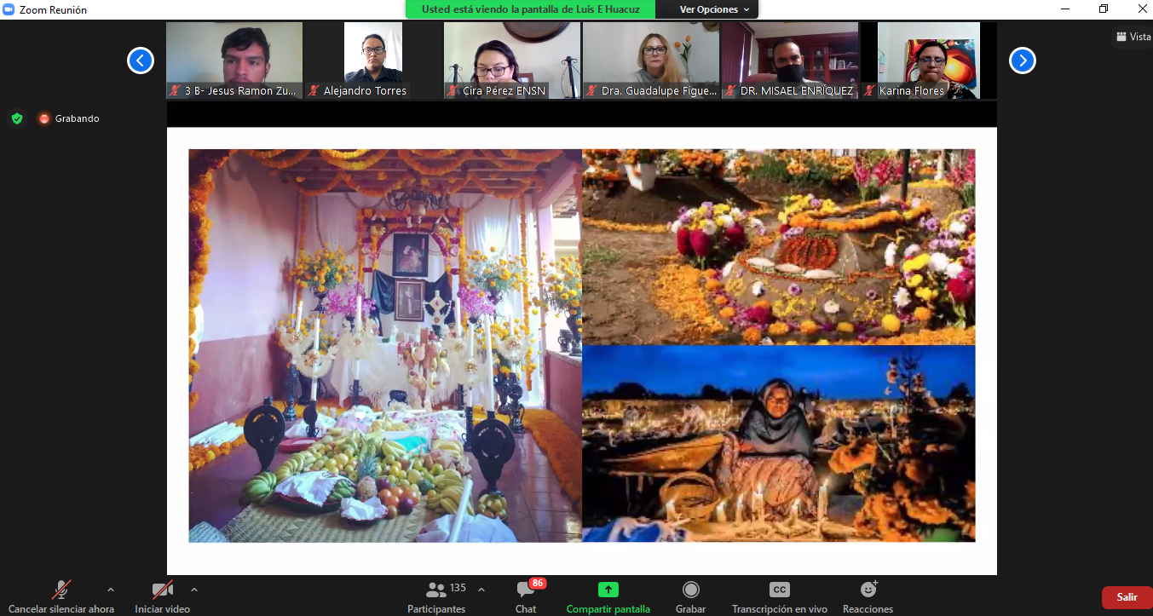The width and height of the screenshot is (1153, 616).
Task: Click the altar photo in the shared slide
Action: point(385,346)
